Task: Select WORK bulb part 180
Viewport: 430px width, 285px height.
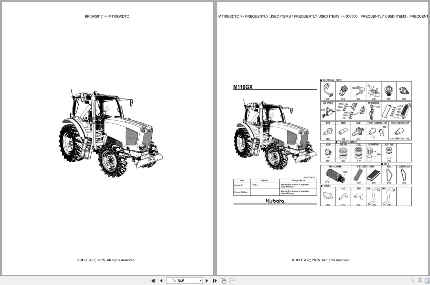Action: click(x=328, y=132)
